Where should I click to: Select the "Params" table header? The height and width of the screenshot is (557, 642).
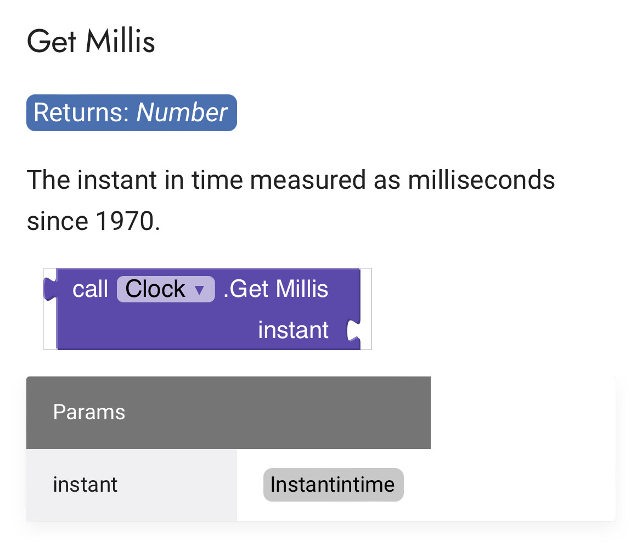coord(89,412)
